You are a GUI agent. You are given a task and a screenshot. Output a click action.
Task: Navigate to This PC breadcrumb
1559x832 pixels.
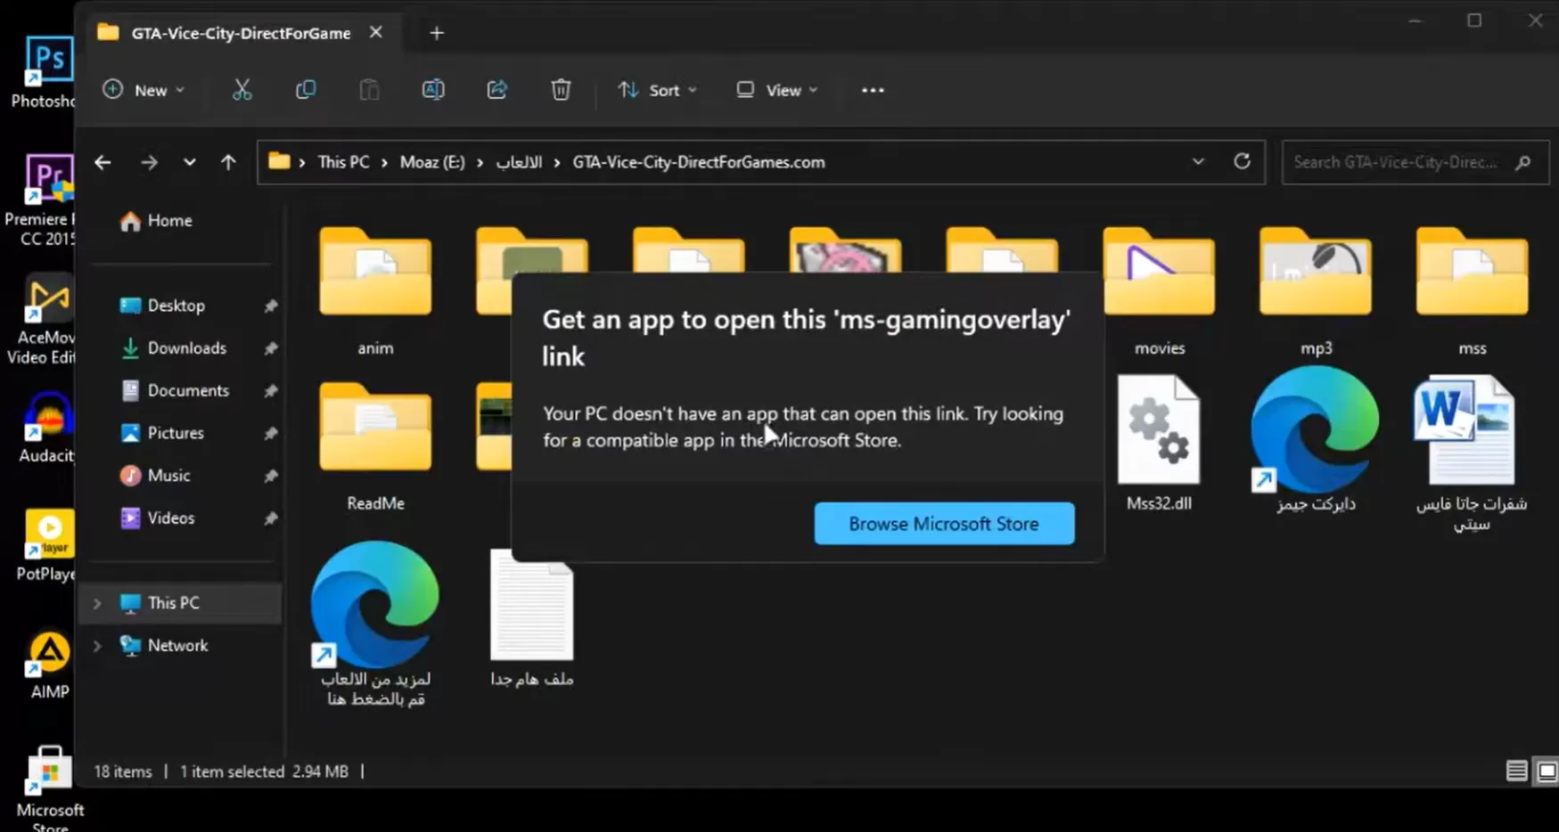(343, 162)
